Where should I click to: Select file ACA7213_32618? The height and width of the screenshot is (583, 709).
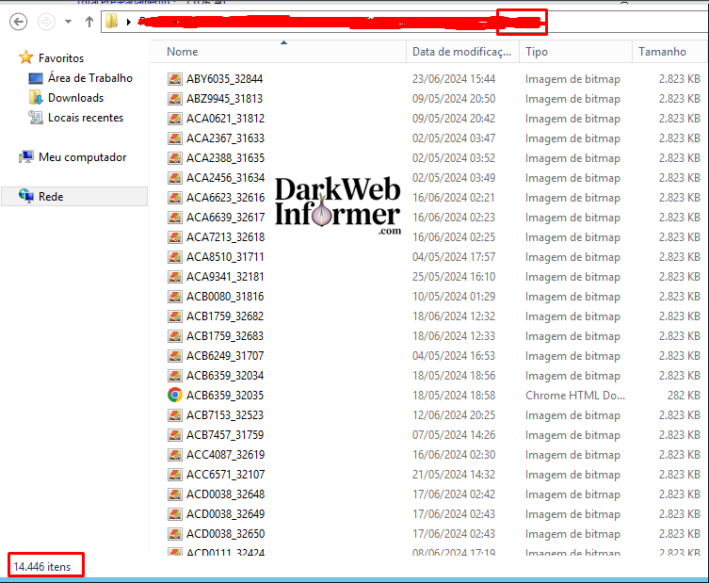coord(226,237)
